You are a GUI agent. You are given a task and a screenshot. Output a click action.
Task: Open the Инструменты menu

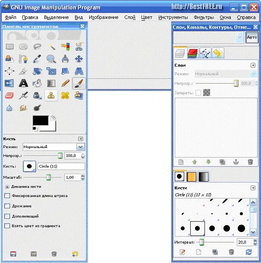point(173,17)
